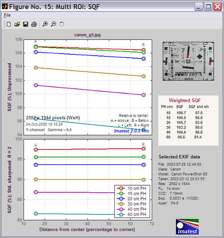The image size is (224, 238).
Task: Select the 10 cm PH legend entry
Action: [131, 189]
